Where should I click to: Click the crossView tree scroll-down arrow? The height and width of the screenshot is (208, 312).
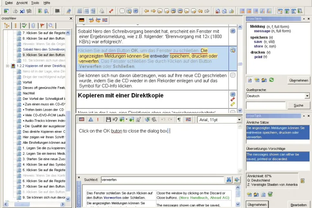coord(68,199)
